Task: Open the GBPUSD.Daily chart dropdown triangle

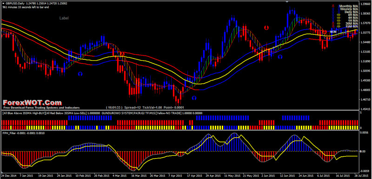Action: [4, 4]
